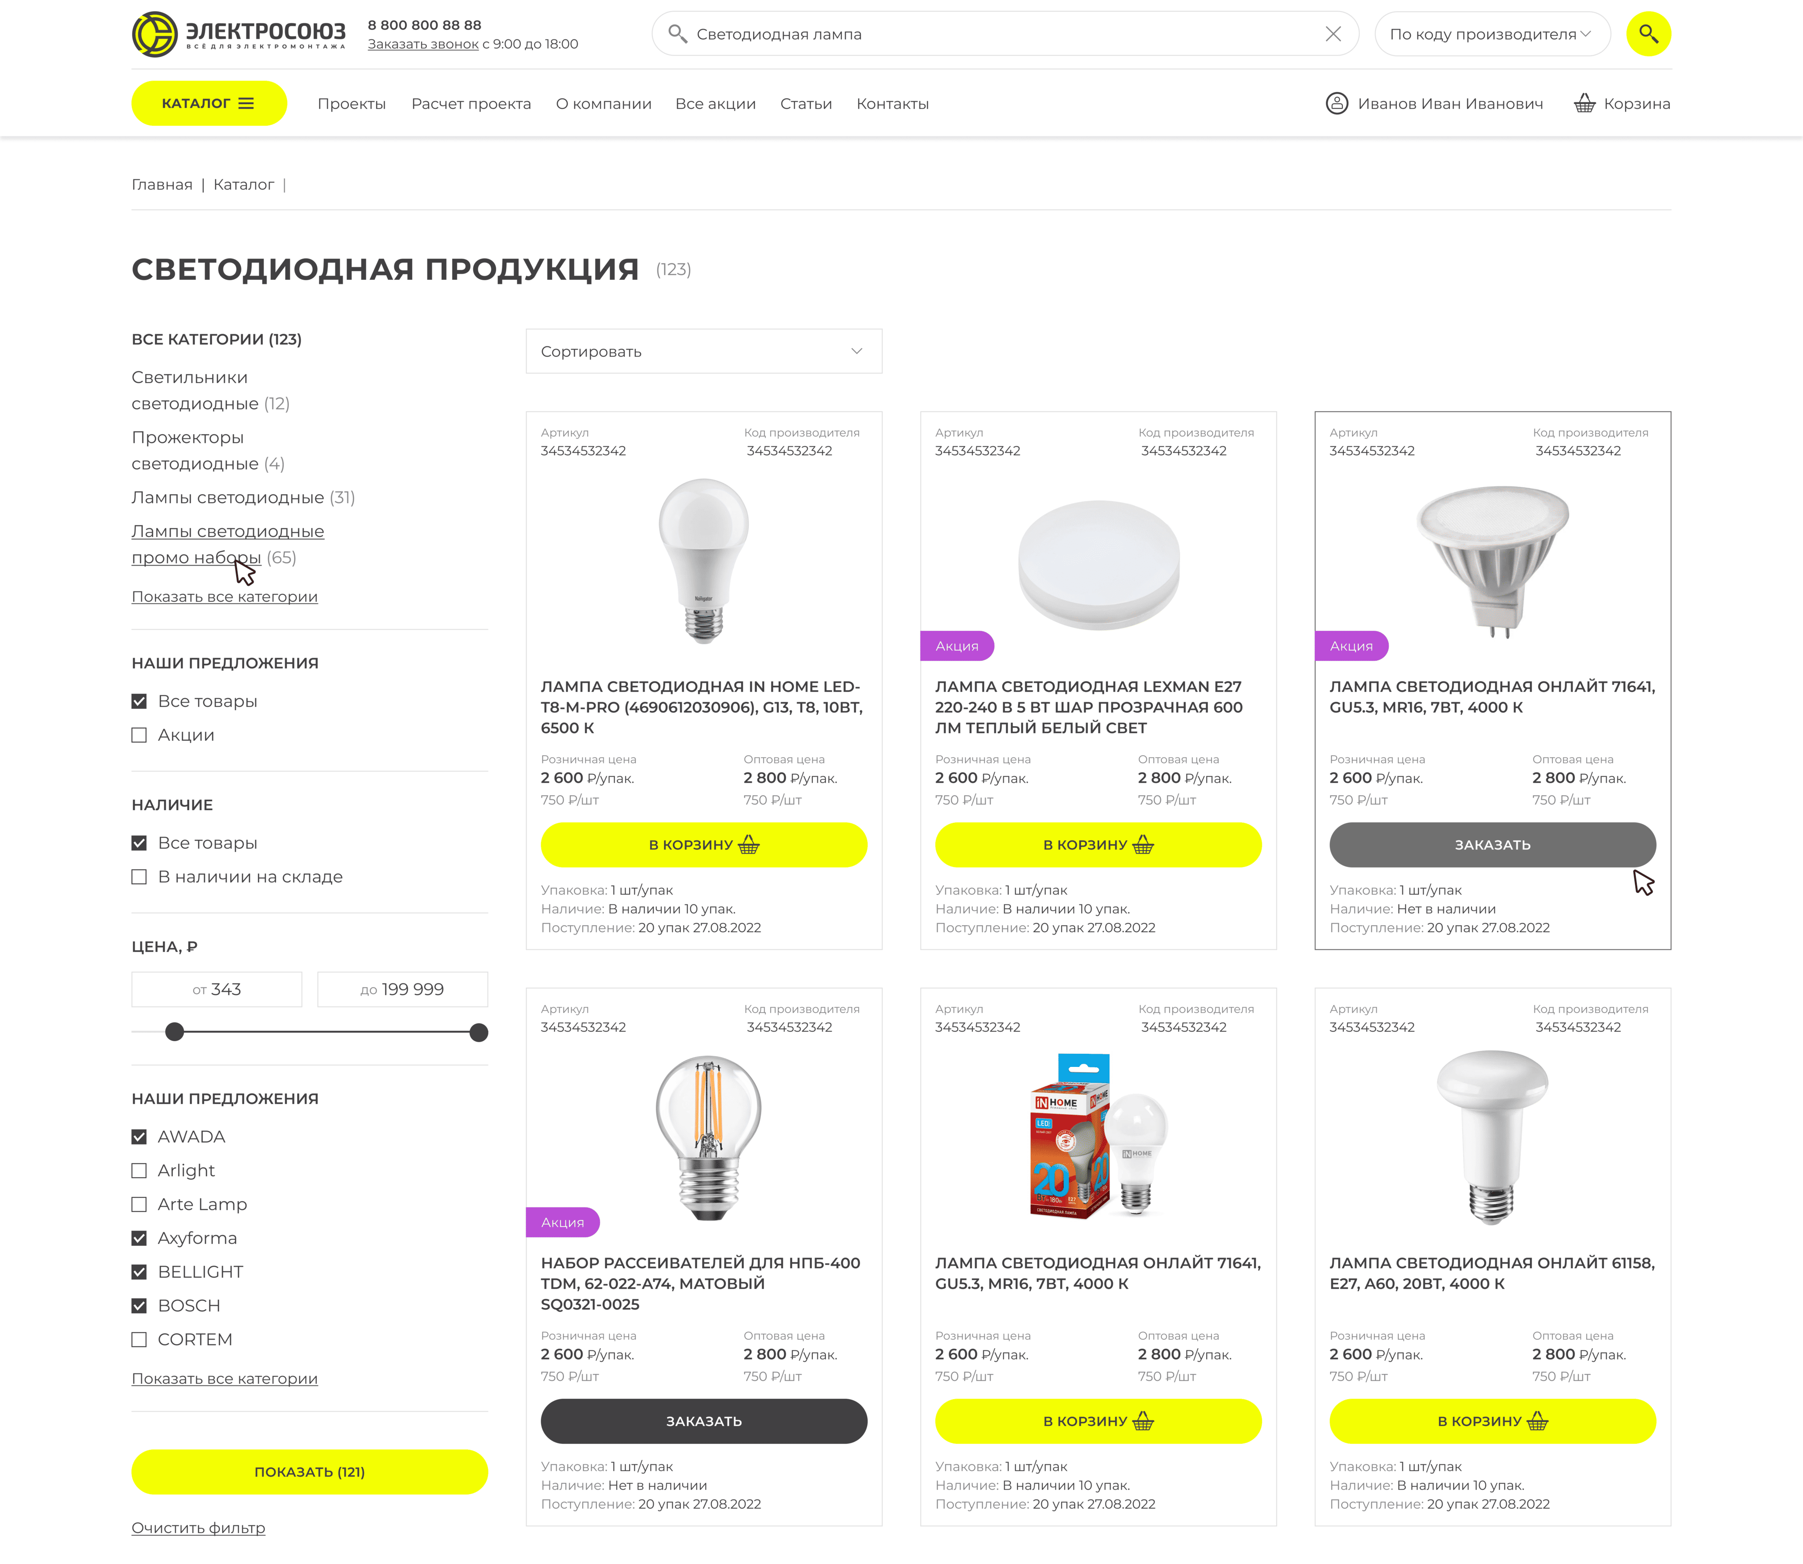This screenshot has height=1564, width=1803.
Task: Expand the Сортировать dropdown
Action: pyautogui.click(x=704, y=351)
